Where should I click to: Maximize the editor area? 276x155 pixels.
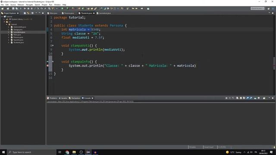[x=273, y=13]
